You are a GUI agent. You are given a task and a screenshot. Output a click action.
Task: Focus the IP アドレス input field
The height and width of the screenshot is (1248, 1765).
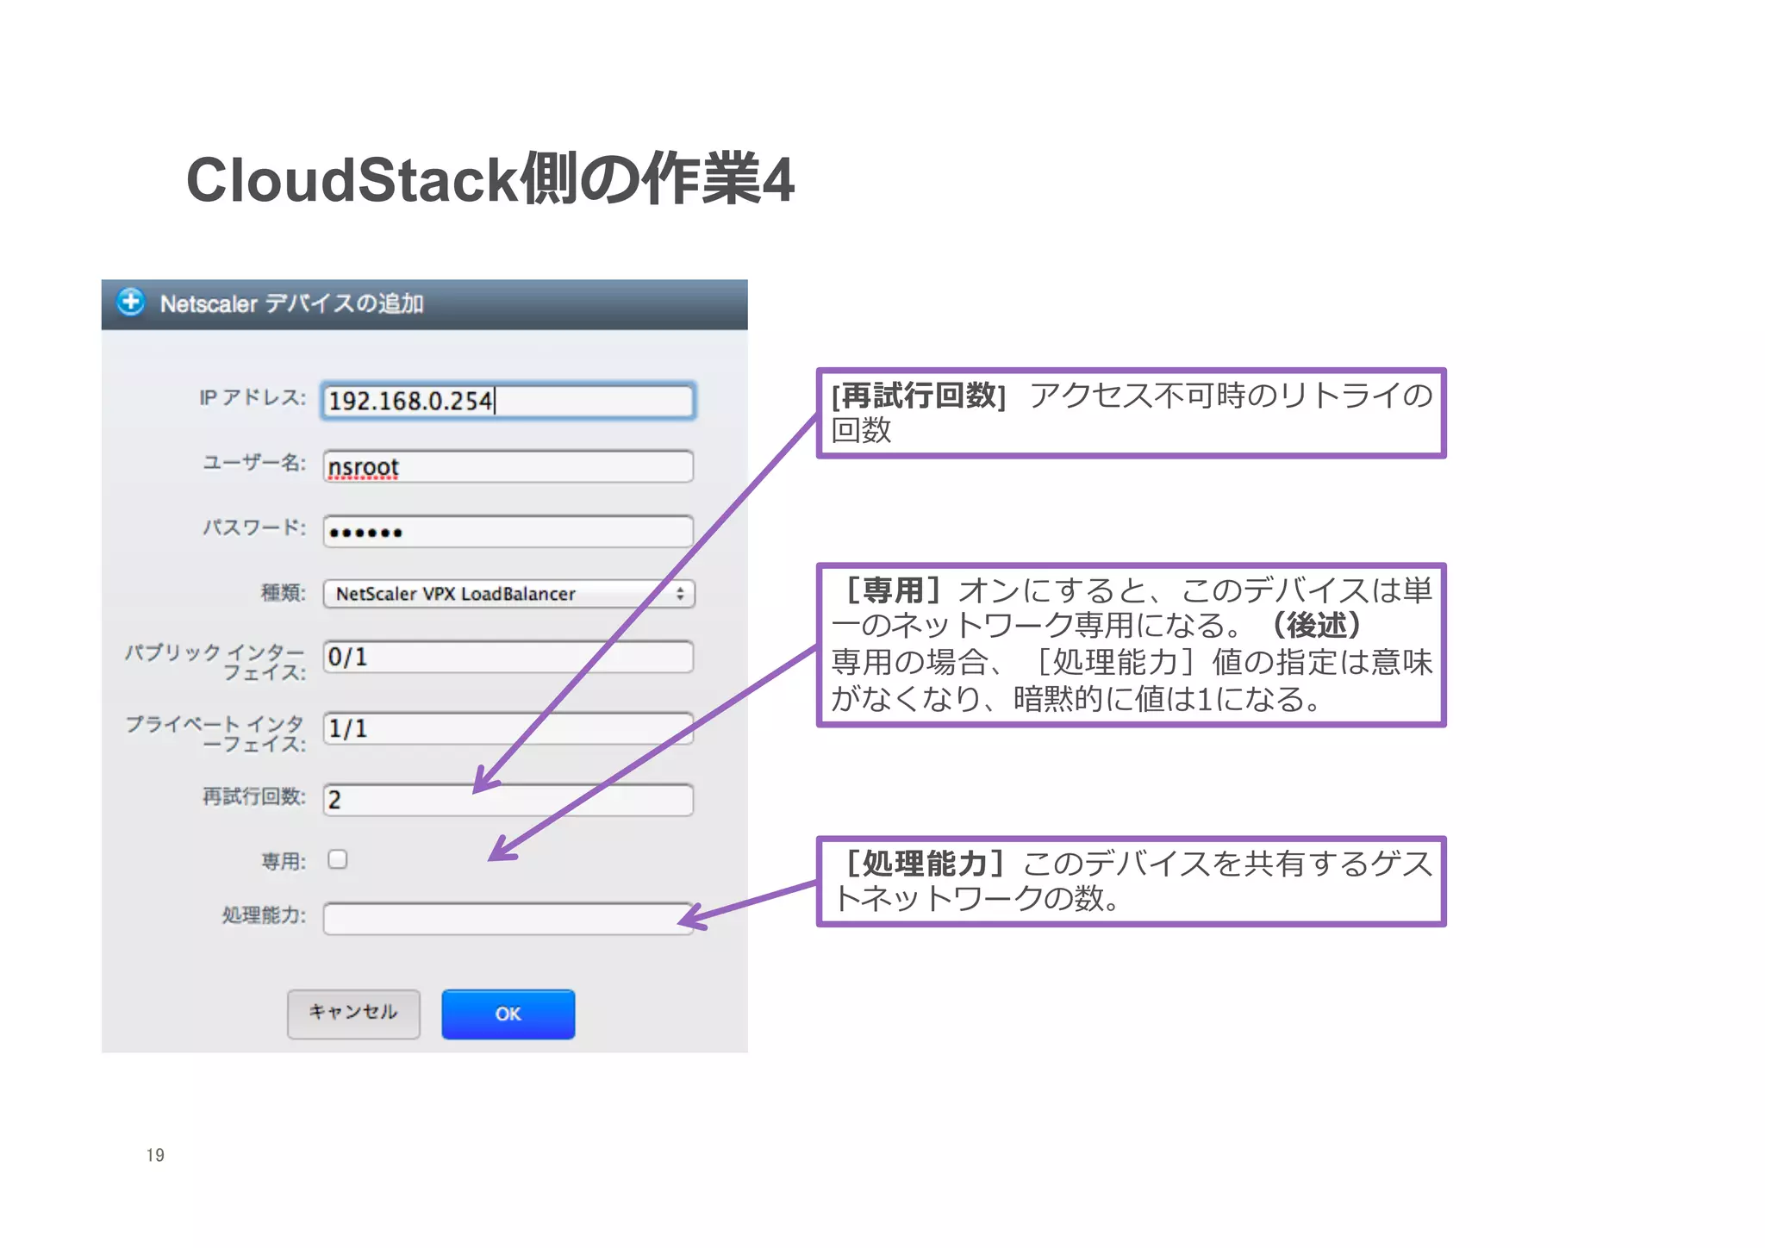click(508, 401)
